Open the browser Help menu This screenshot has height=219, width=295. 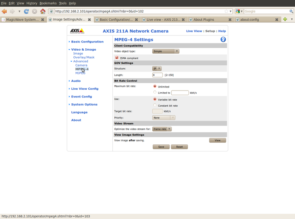[72, 3]
